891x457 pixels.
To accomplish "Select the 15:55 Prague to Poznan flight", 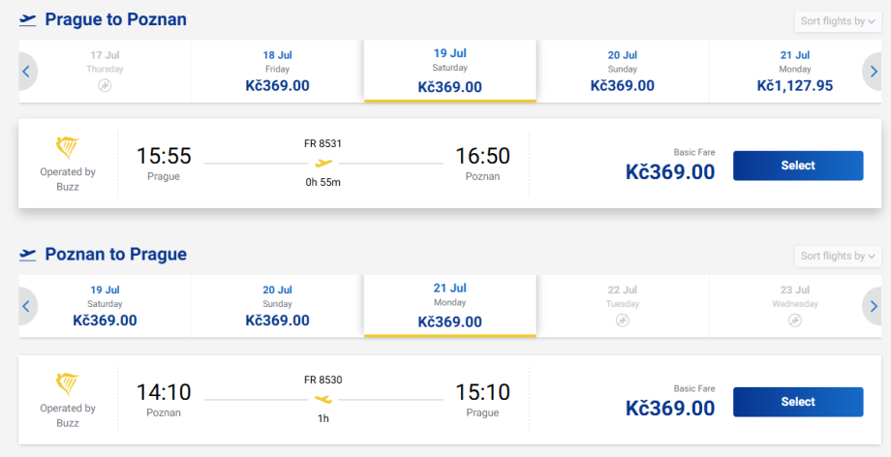I will (x=797, y=166).
